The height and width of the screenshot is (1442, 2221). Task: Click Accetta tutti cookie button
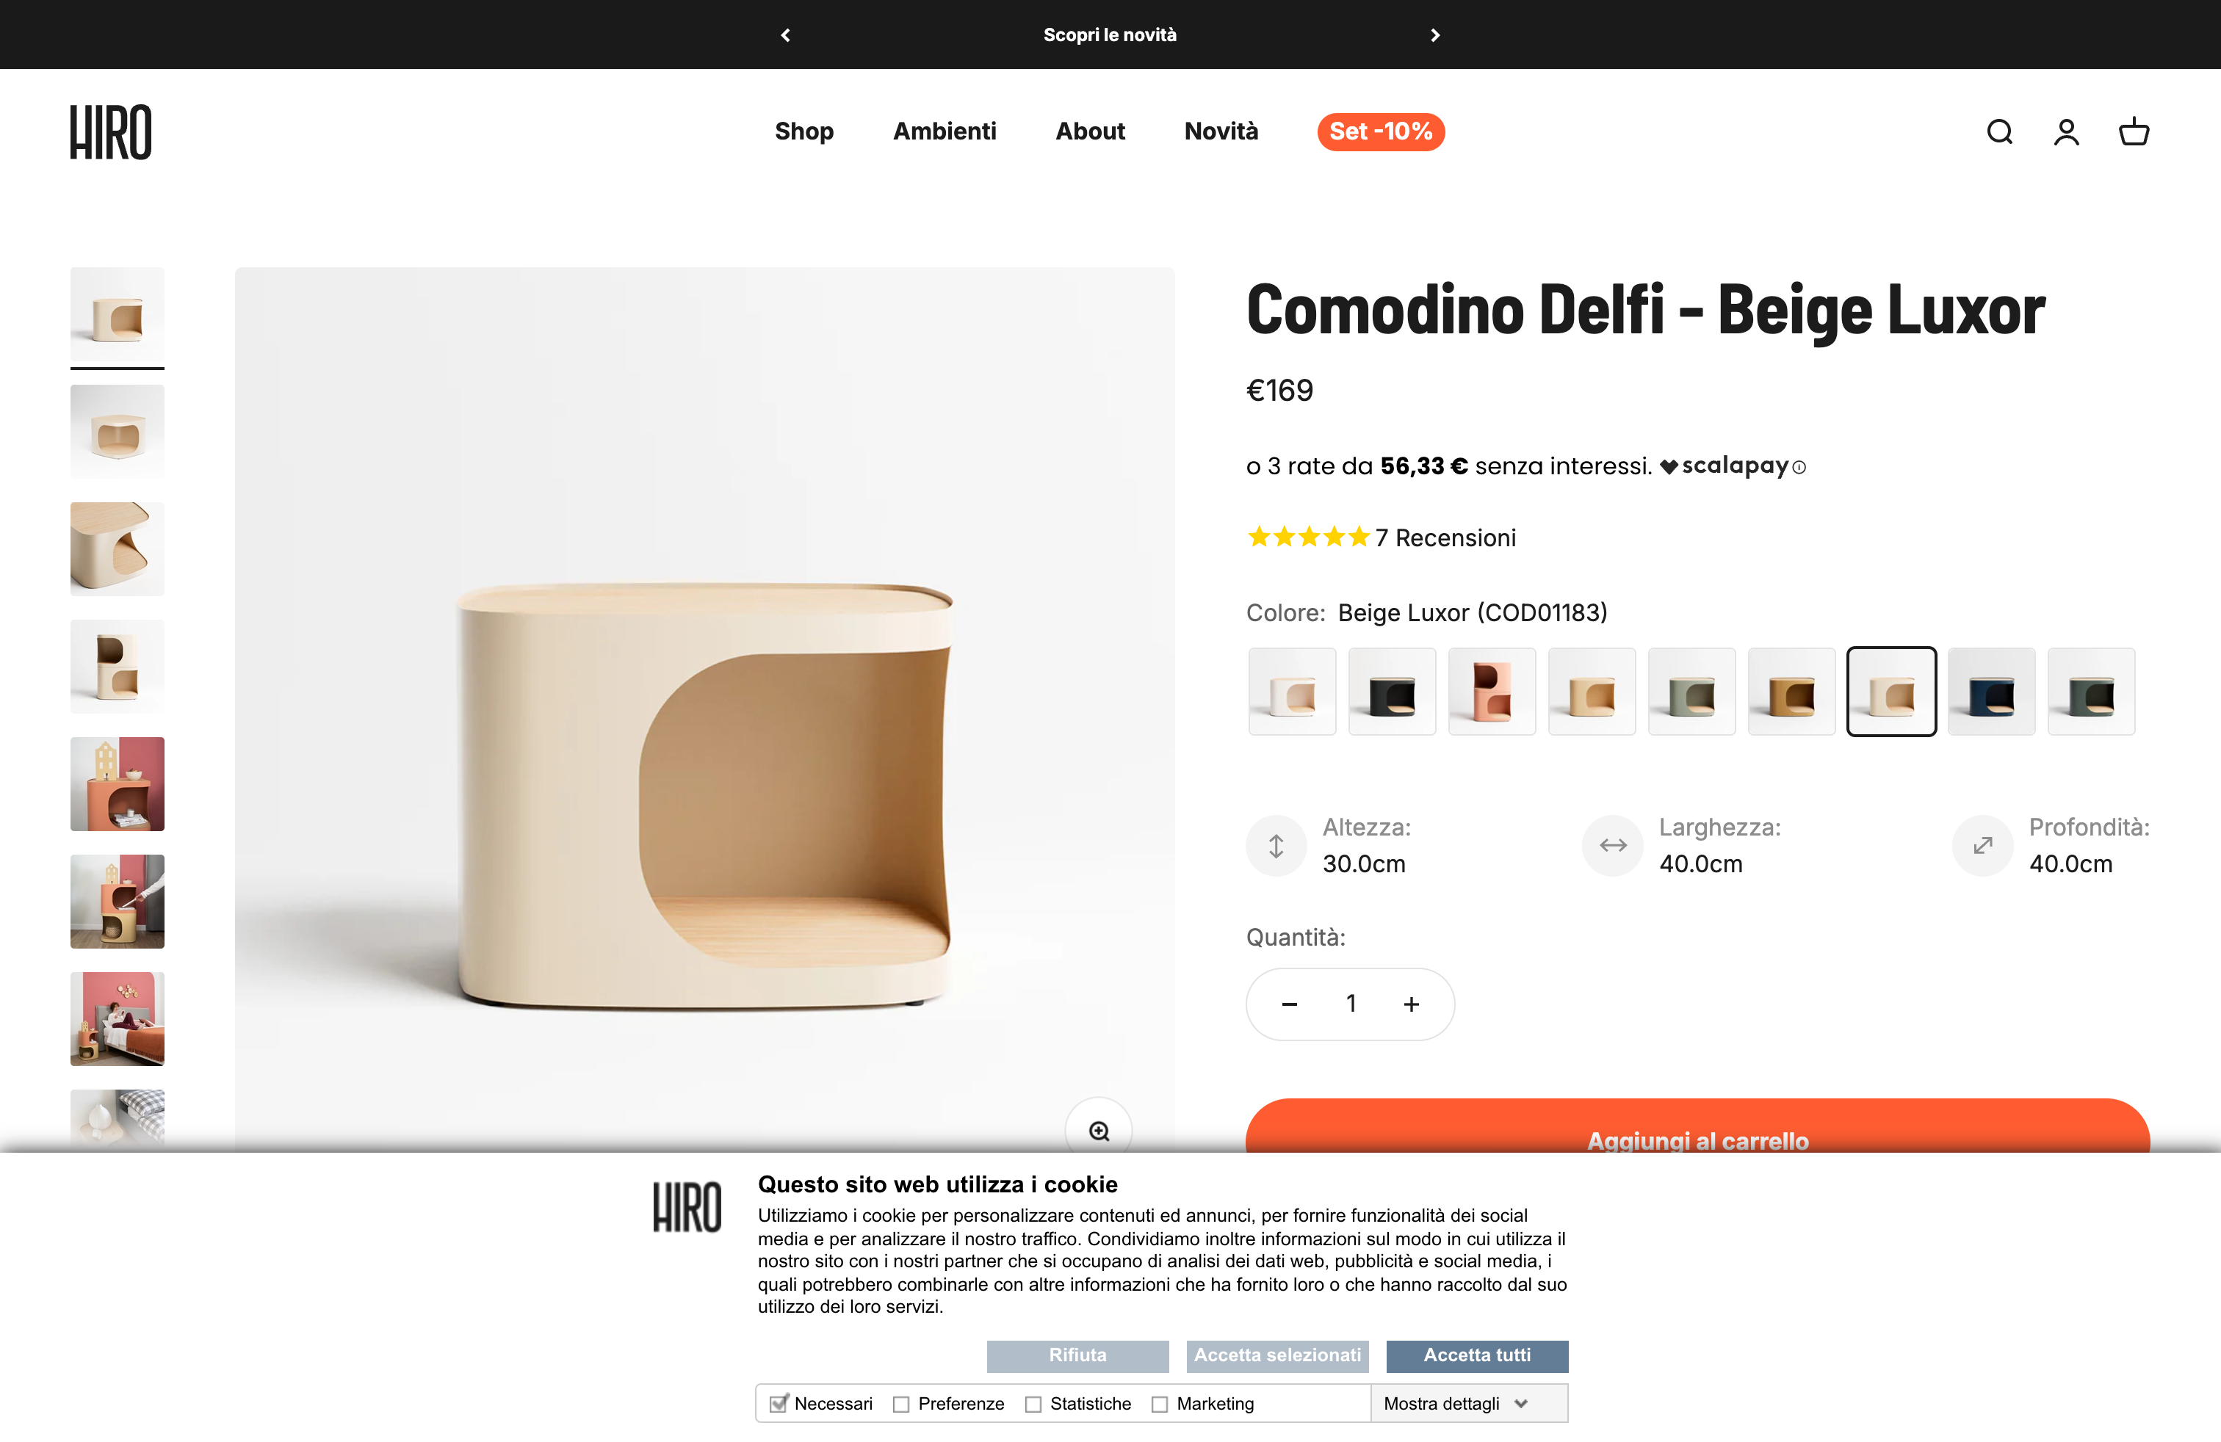[x=1476, y=1355]
